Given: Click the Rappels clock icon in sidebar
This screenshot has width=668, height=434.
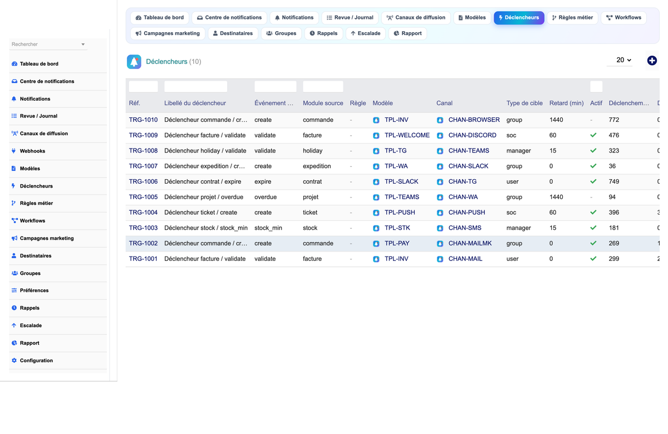Looking at the screenshot, I should point(14,308).
